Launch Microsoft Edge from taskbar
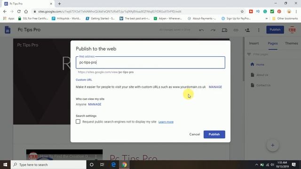Image resolution: width=301 pixels, height=169 pixels. [x=113, y=165]
